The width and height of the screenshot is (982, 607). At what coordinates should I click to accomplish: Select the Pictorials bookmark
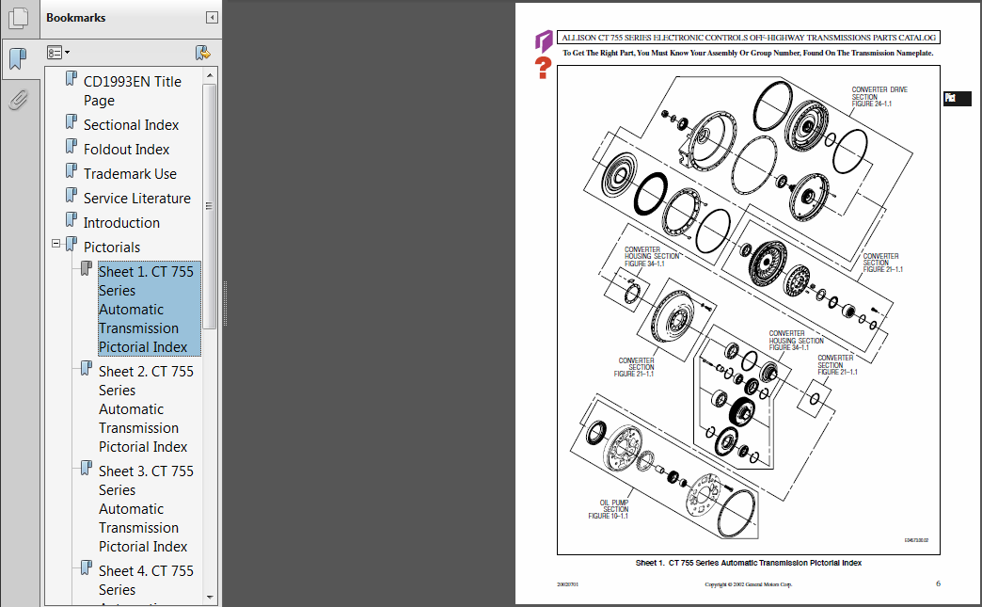112,247
